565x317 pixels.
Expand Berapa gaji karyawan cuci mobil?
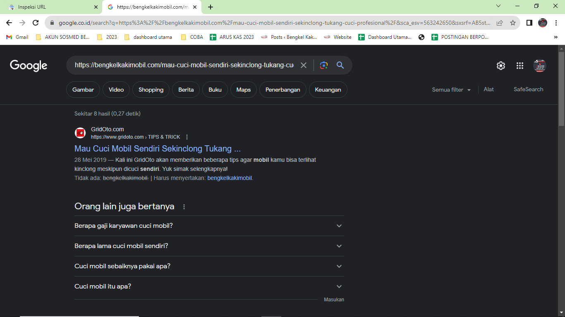pos(209,226)
